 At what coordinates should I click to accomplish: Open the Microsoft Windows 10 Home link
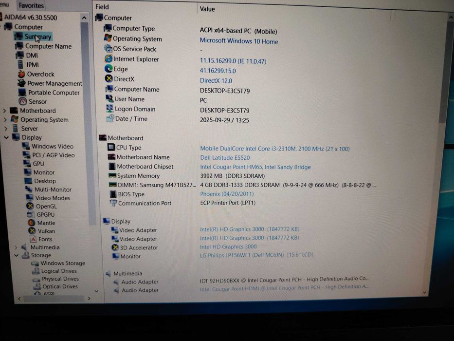pyautogui.click(x=239, y=41)
